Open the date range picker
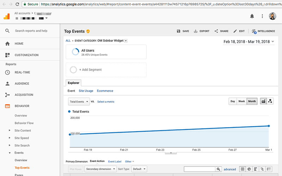The width and height of the screenshot is (282, 176). coord(249,42)
